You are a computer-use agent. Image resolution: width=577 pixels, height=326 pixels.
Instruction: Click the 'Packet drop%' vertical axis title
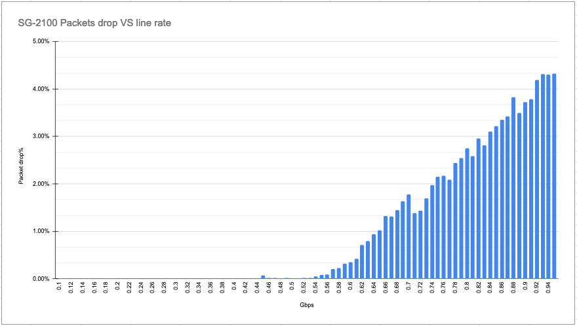[x=21, y=166]
